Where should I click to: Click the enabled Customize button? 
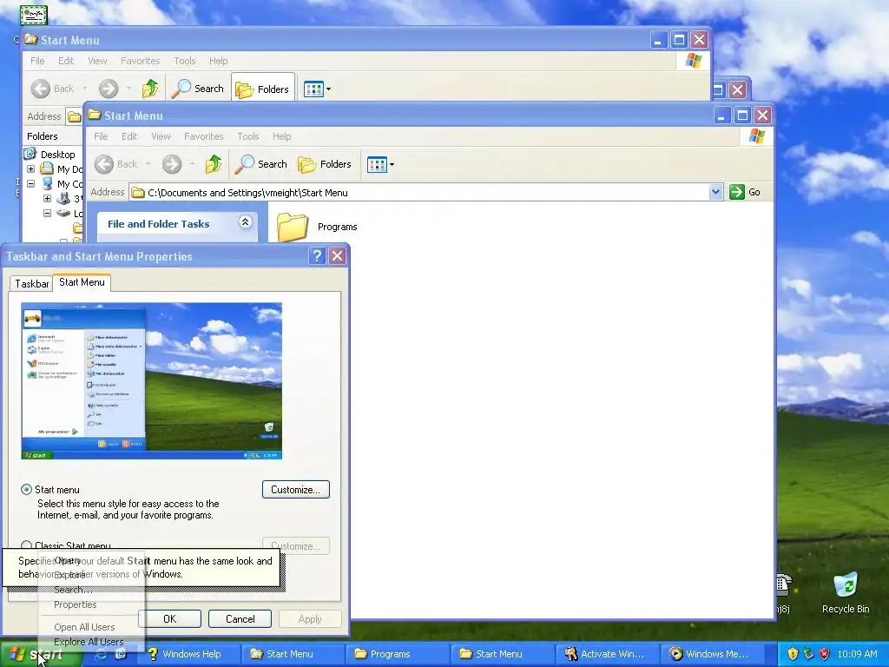coord(296,490)
